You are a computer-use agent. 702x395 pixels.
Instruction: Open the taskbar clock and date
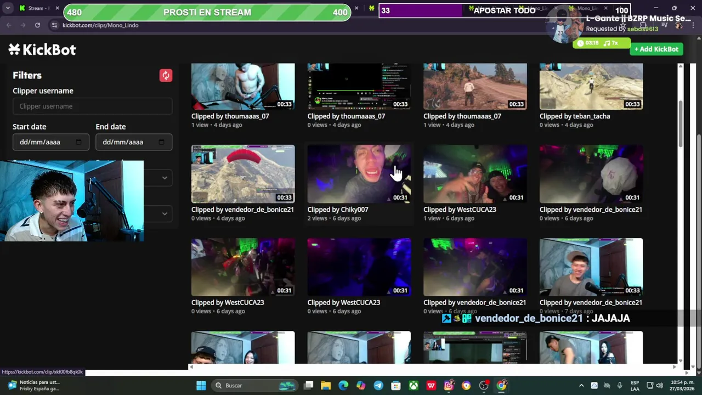[x=681, y=385]
